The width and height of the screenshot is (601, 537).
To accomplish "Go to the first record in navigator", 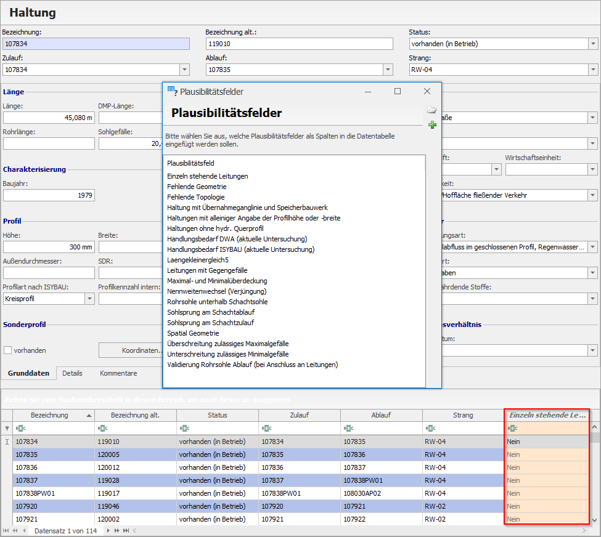I will [x=6, y=530].
